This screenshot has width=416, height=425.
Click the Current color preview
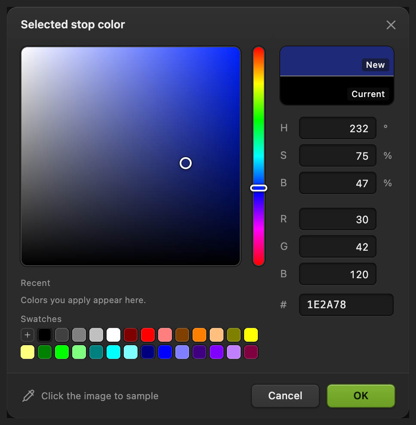click(337, 91)
